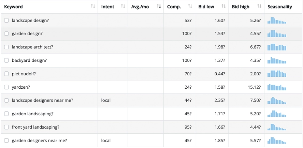The image size is (303, 148).
Task: Click local intent for garden designers
Action: point(106,140)
